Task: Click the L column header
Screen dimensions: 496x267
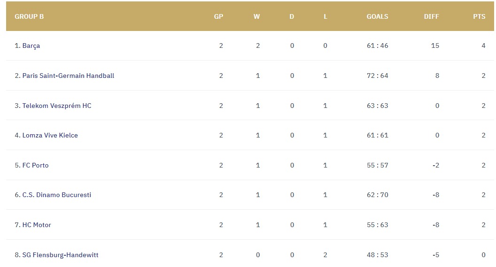Action: [325, 16]
